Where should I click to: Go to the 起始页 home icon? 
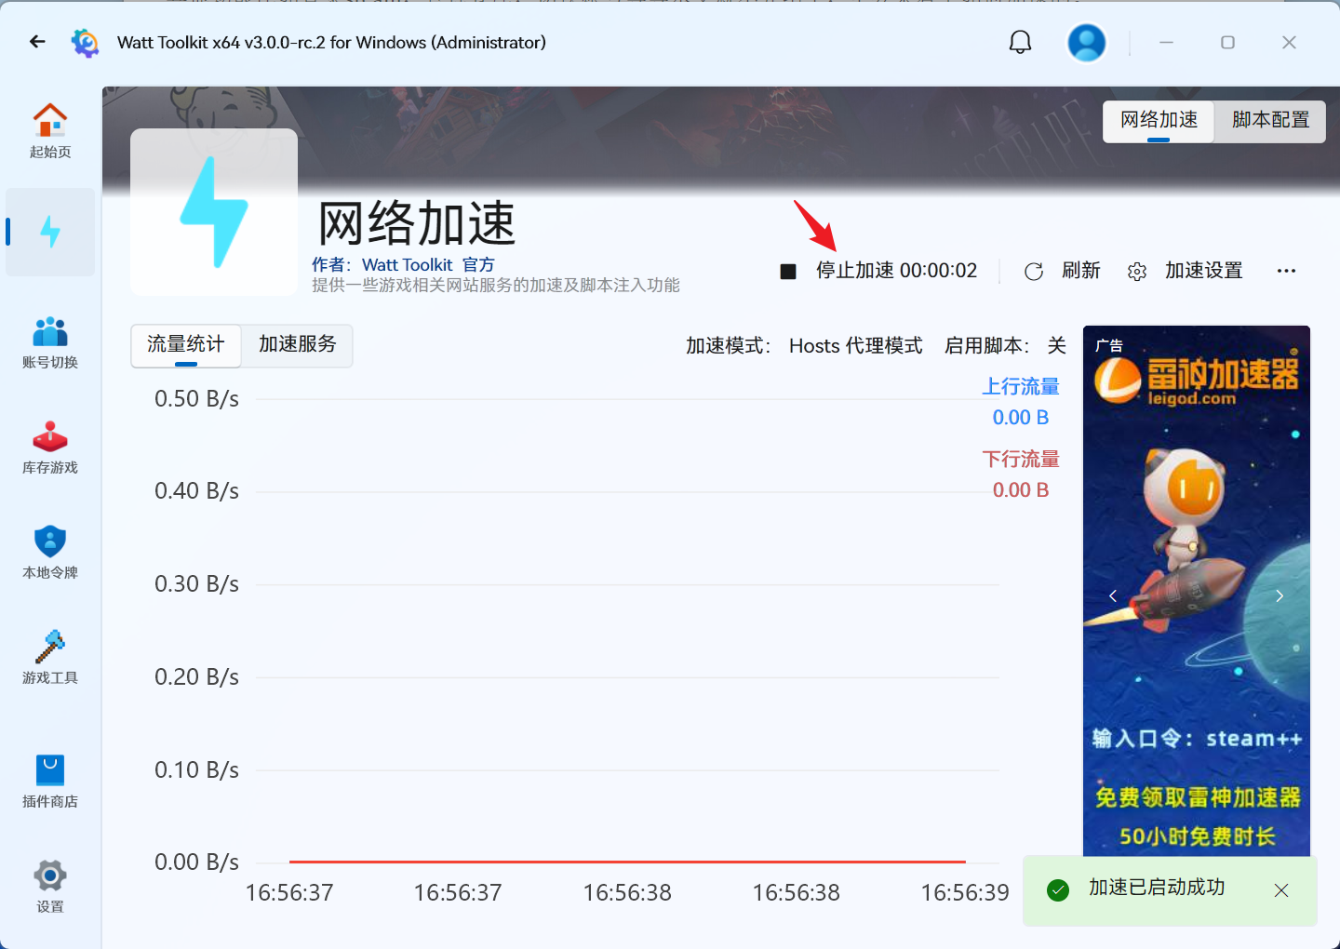tap(50, 130)
